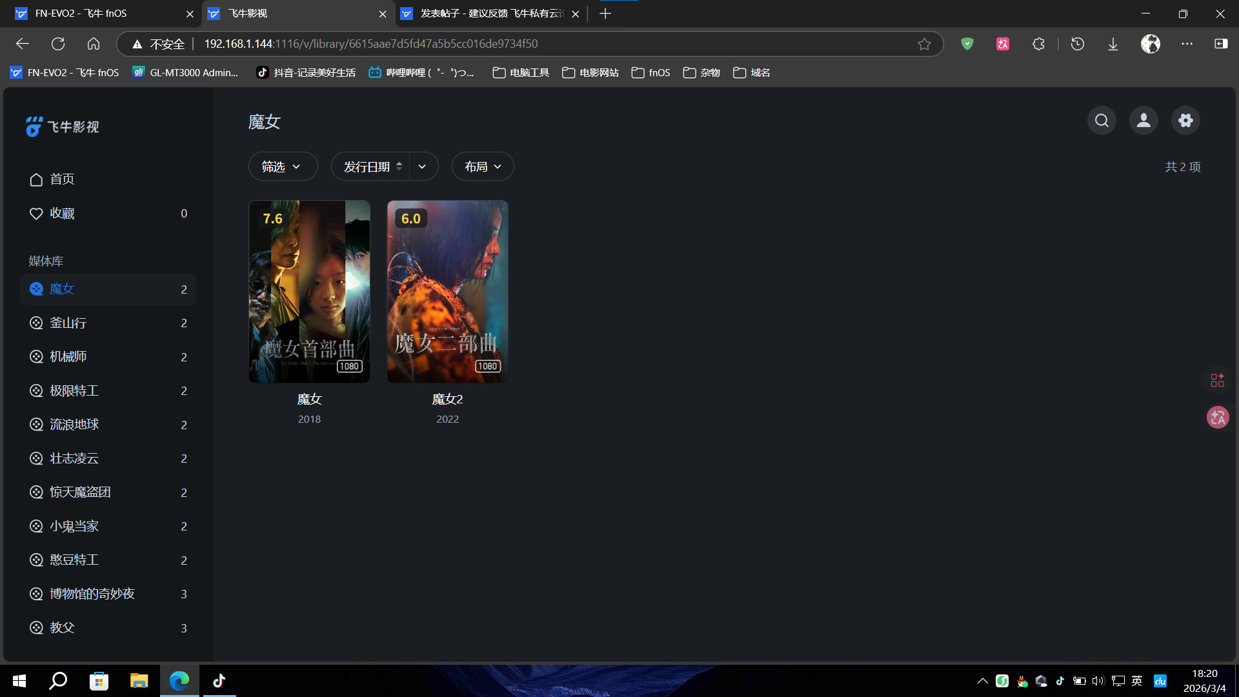This screenshot has height=697, width=1239.
Task: Click the apps grid floating icon
Action: pos(1218,380)
